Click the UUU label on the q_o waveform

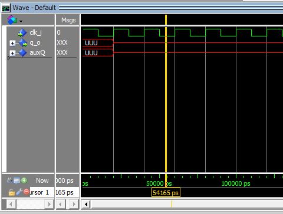coord(91,43)
